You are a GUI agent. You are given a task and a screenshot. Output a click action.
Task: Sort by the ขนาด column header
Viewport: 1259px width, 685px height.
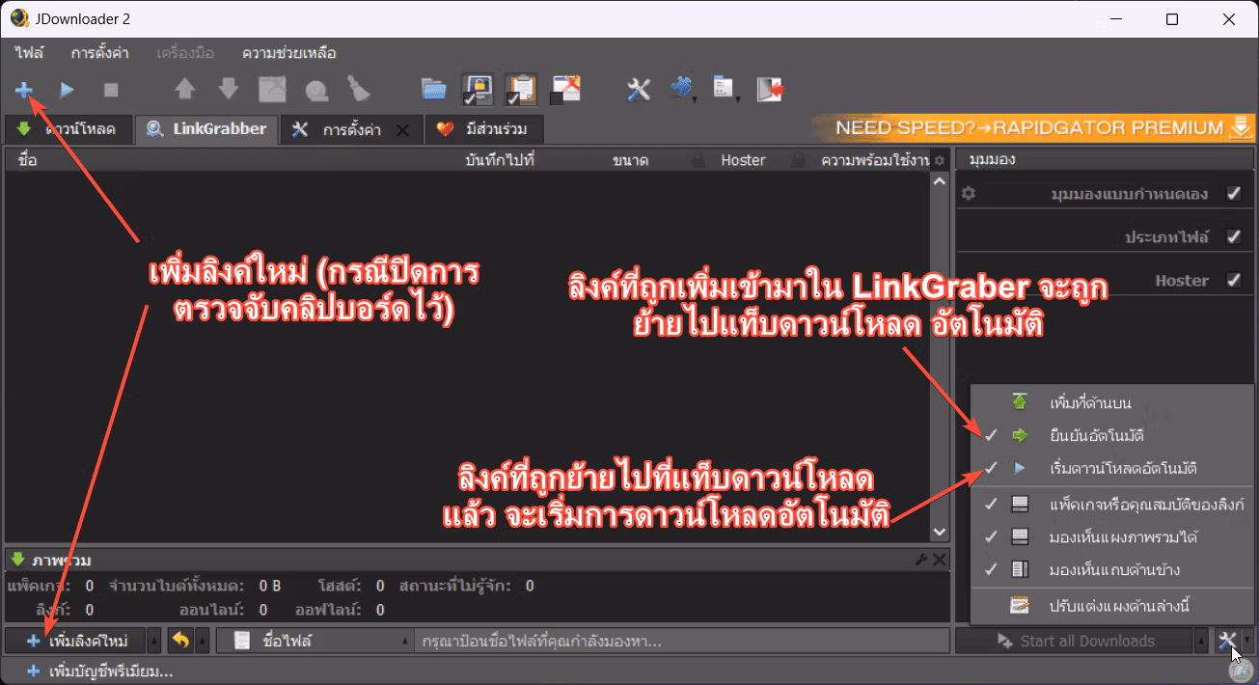click(630, 160)
